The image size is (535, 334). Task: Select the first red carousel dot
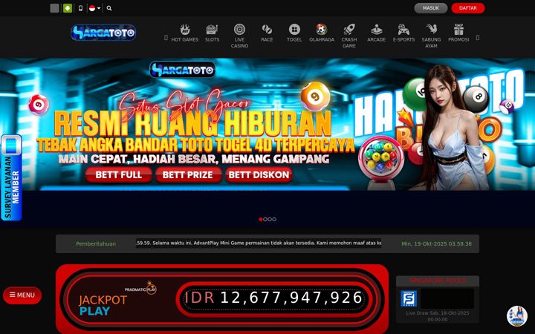261,219
